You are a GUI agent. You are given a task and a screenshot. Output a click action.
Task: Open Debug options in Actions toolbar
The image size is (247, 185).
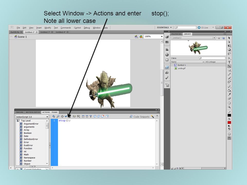pyautogui.click(x=78, y=116)
